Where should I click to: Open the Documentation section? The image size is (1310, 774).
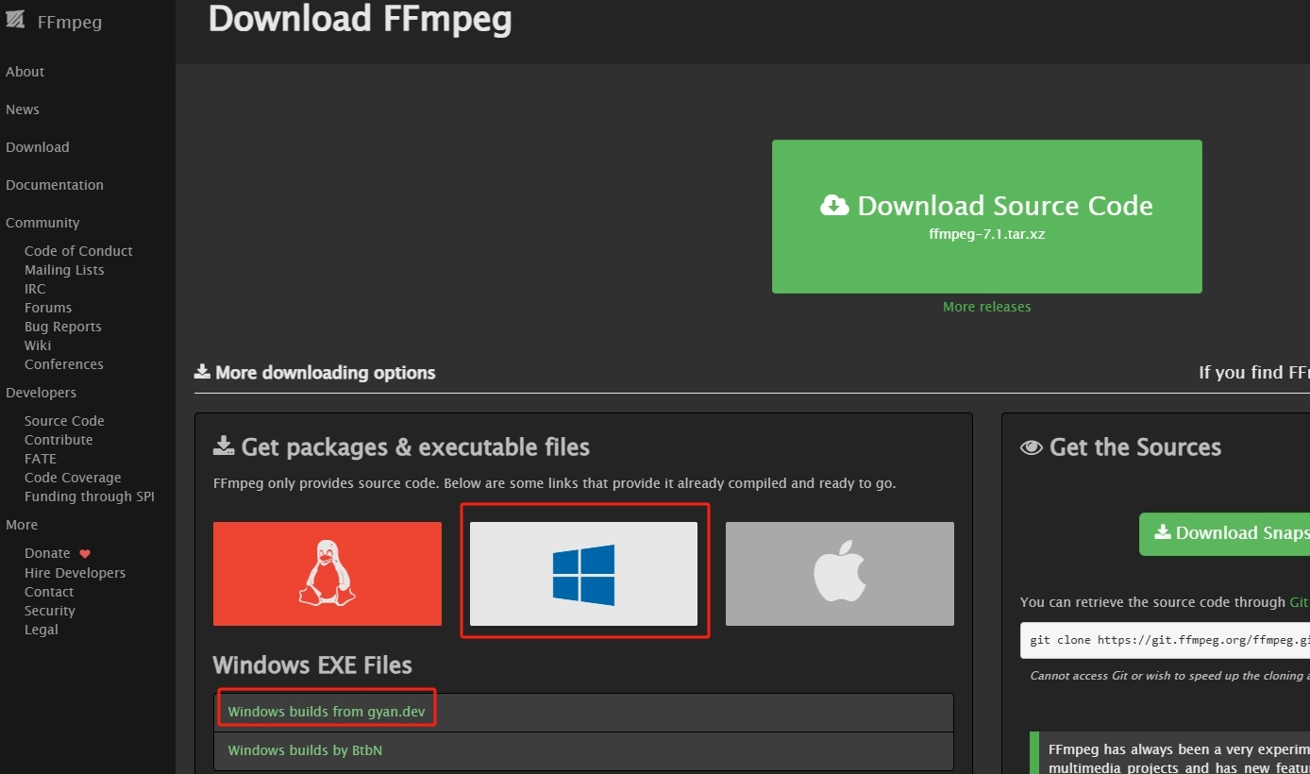click(x=55, y=185)
